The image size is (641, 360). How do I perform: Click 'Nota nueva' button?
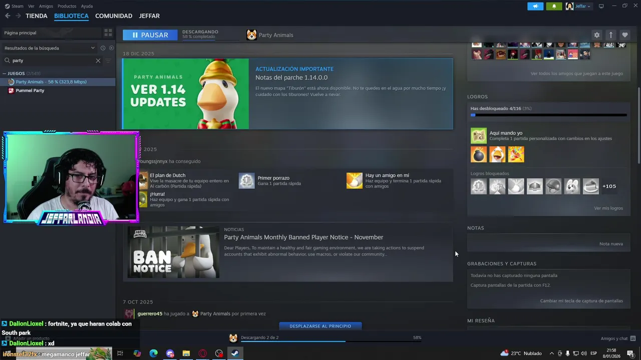611,243
